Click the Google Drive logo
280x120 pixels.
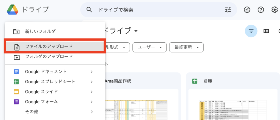13,10
